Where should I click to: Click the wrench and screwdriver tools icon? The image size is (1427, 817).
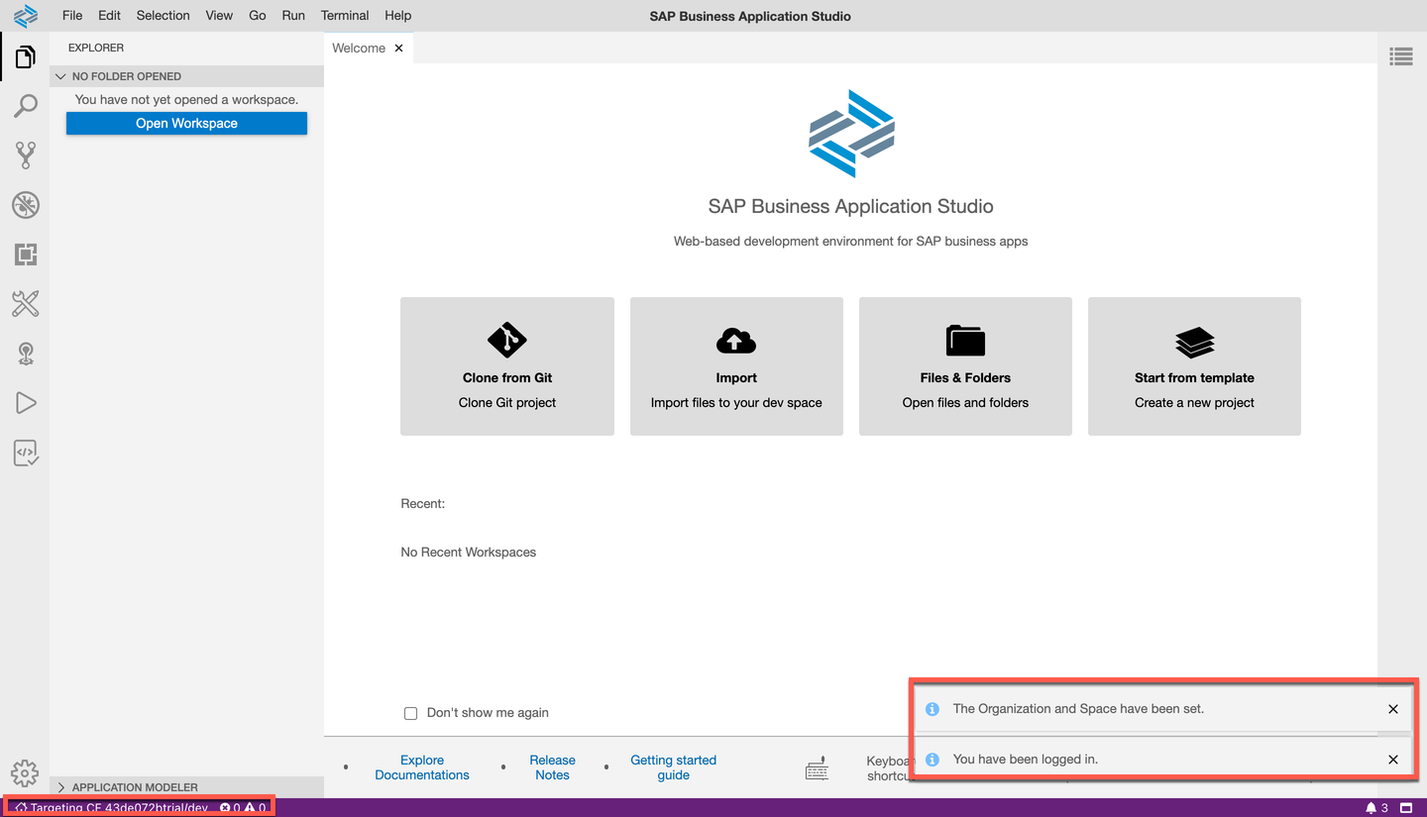pyautogui.click(x=26, y=303)
